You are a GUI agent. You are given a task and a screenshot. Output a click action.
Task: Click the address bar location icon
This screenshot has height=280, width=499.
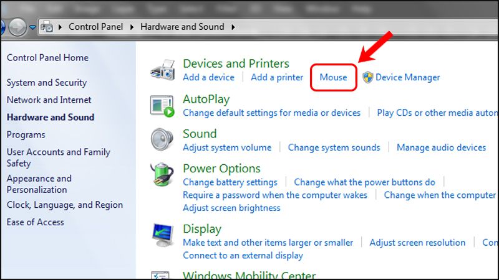pyautogui.click(x=47, y=27)
